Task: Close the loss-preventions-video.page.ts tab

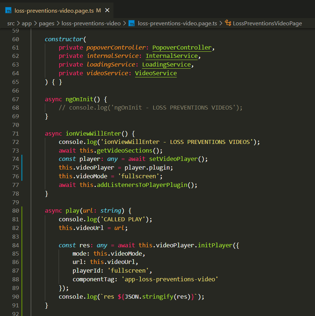Action: coord(107,10)
